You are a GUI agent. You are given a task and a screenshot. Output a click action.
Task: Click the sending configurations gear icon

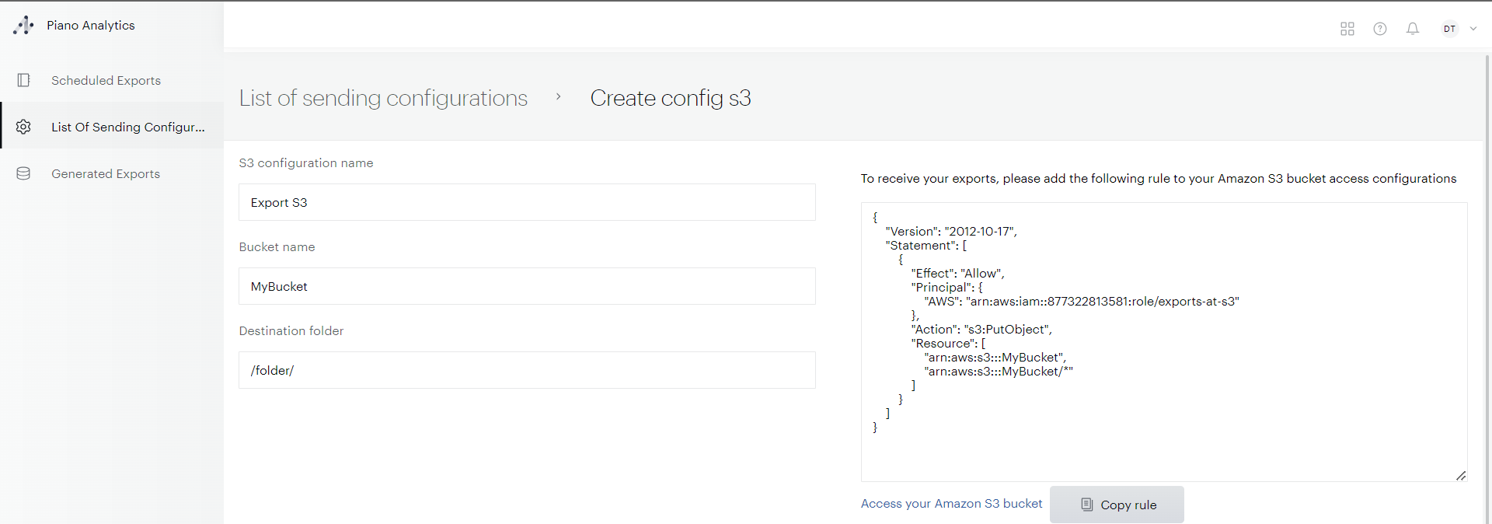[23, 127]
